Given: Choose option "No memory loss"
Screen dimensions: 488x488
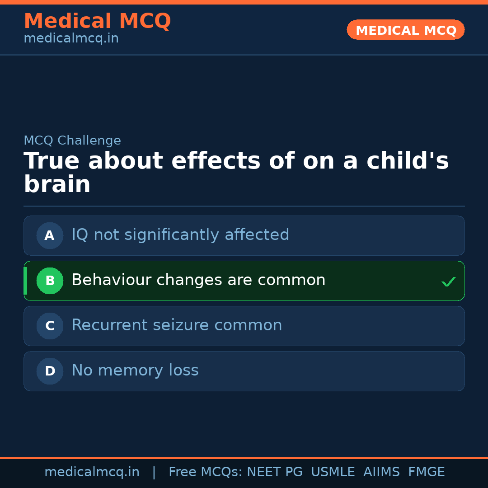Looking at the screenshot, I should pos(135,371).
